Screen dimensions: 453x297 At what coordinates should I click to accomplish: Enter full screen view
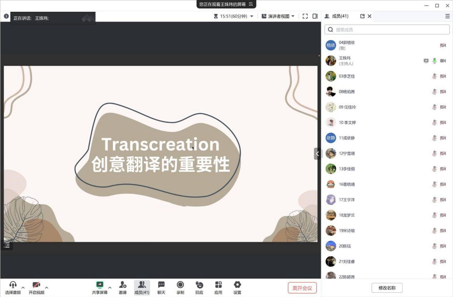(x=305, y=16)
